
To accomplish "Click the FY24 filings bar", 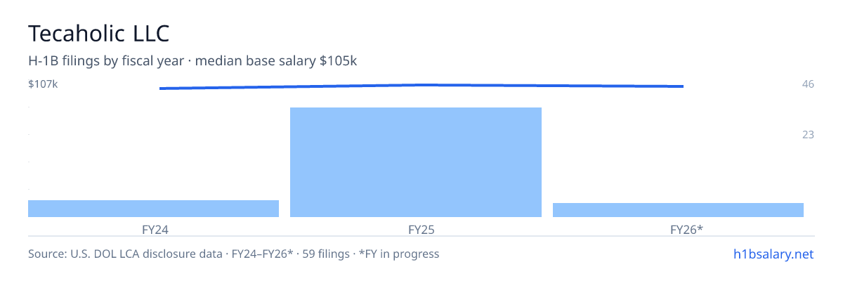I will point(153,209).
